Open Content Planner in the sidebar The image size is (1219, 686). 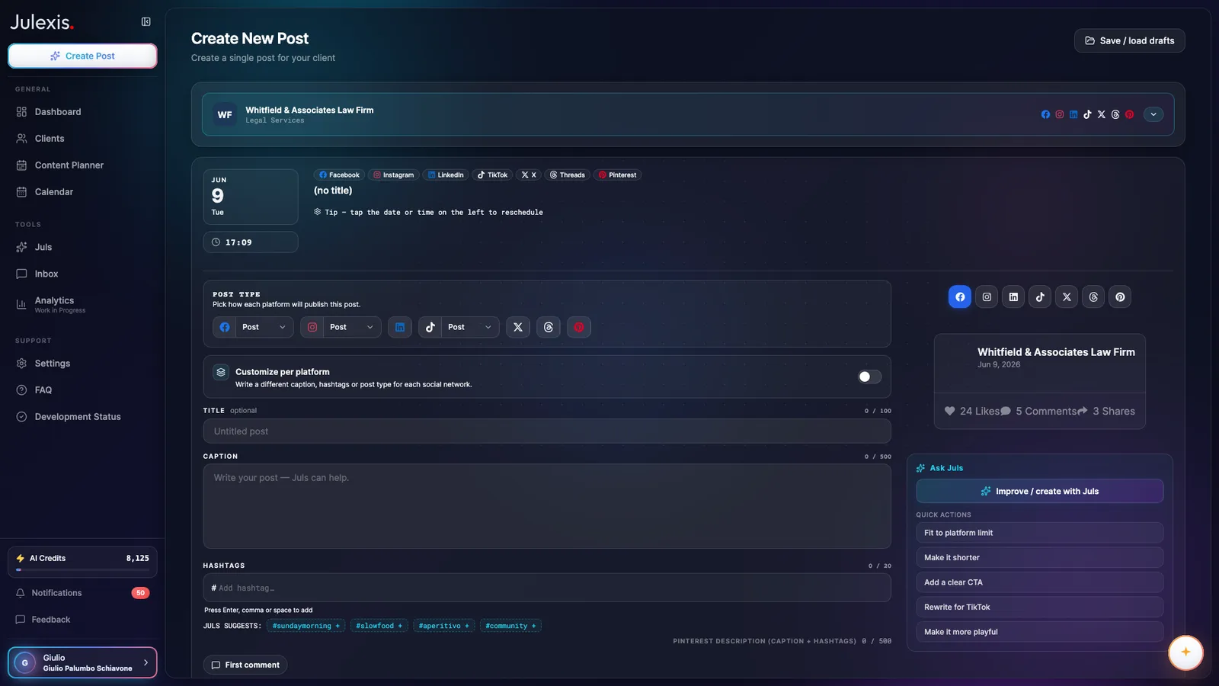[69, 165]
